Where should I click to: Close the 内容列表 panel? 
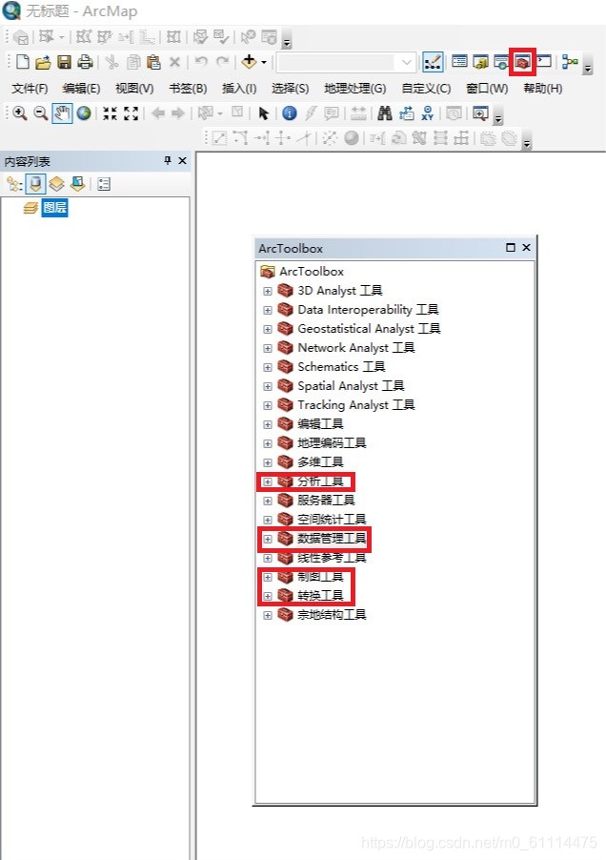182,161
